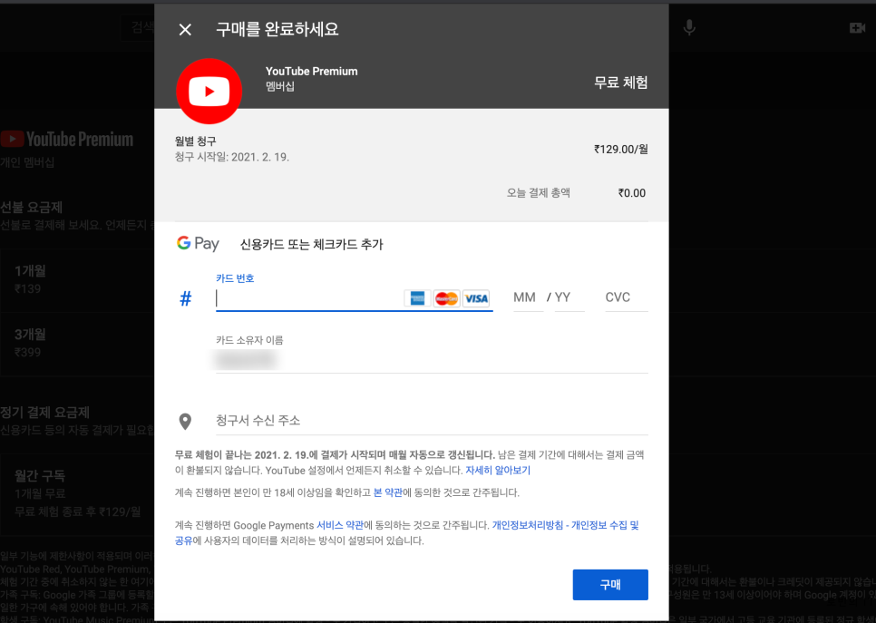876x623 pixels.
Task: Click the billing address location pin icon
Action: (x=185, y=422)
